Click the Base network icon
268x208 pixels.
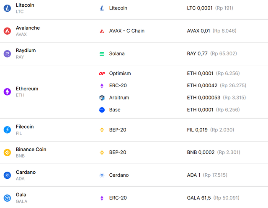point(102,110)
